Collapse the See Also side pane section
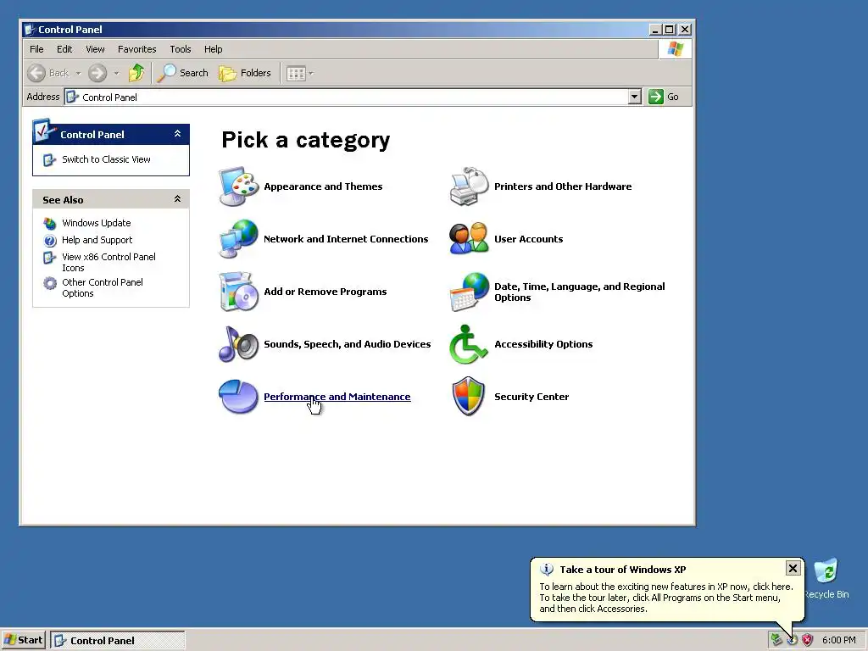This screenshot has height=651, width=868. [177, 198]
